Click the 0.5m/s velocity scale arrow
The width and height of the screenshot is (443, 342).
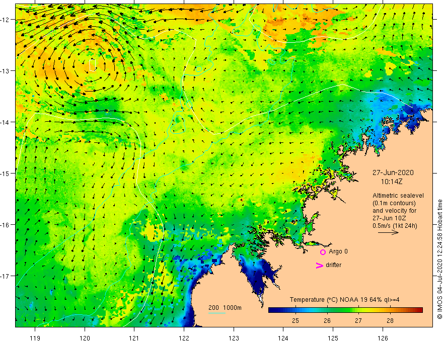[389, 232]
